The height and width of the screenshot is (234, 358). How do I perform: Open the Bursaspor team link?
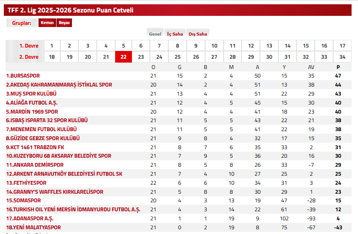tap(23, 76)
